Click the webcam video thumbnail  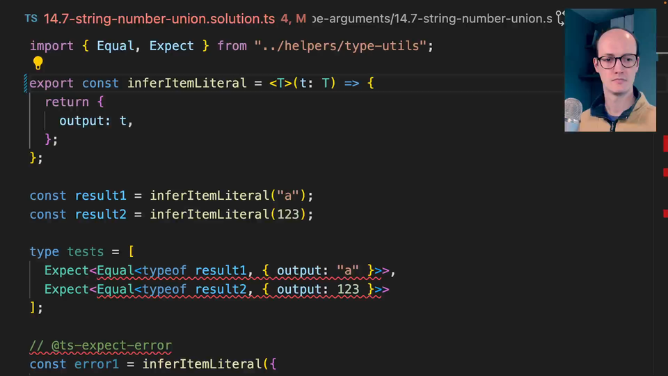[610, 70]
